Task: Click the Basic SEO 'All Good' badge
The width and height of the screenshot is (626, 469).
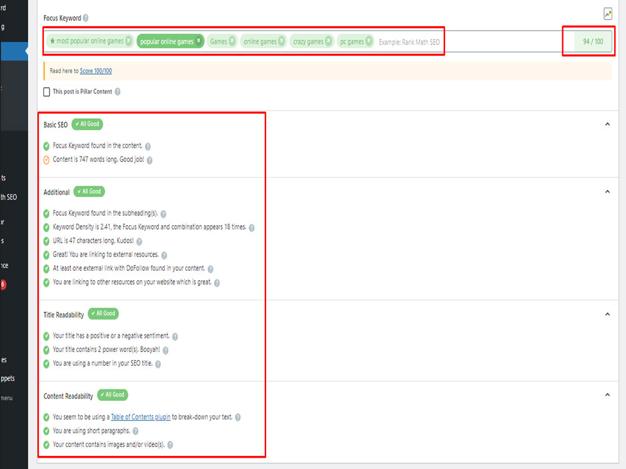Action: [87, 124]
